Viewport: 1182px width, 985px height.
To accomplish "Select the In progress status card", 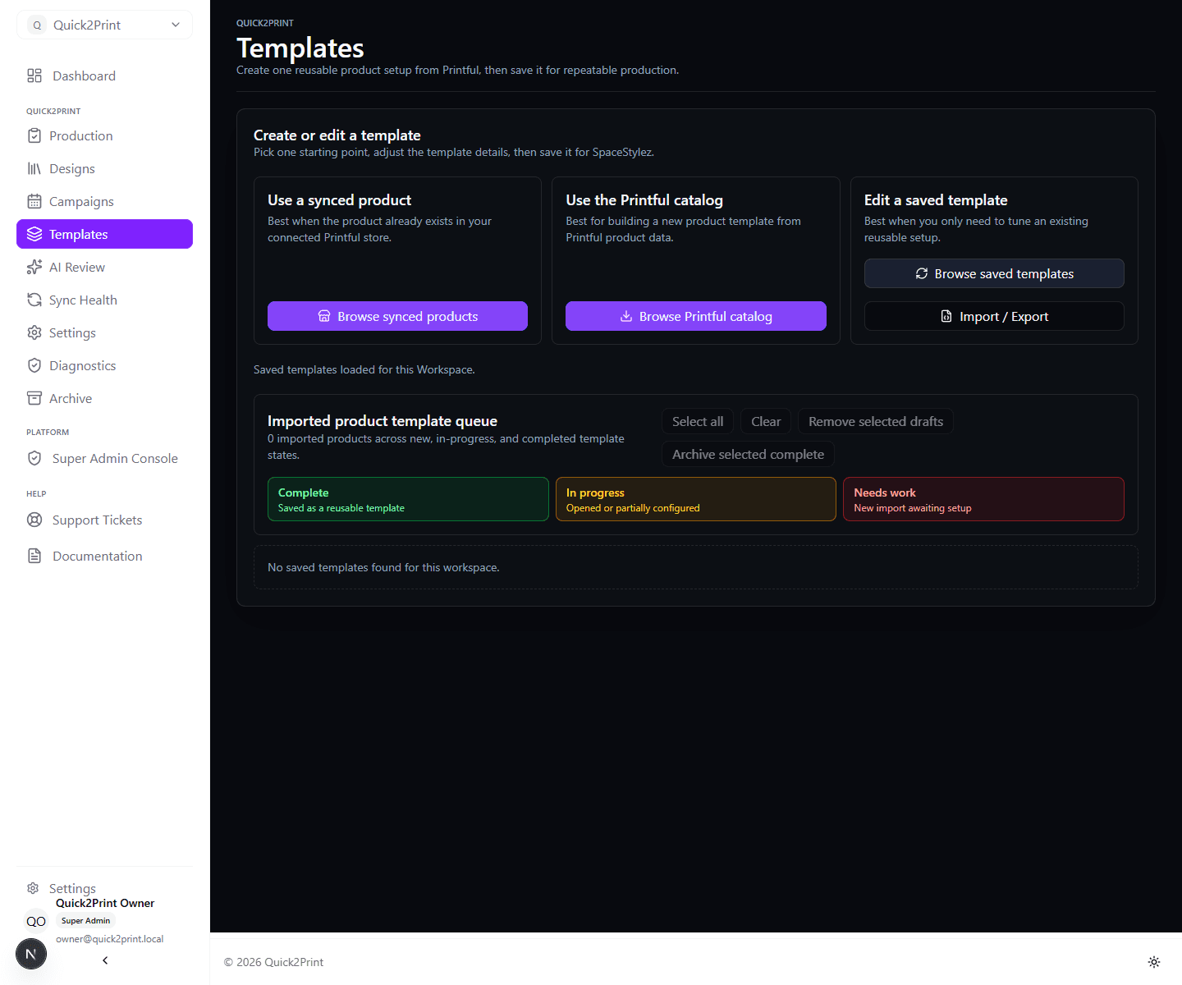I will coord(696,499).
